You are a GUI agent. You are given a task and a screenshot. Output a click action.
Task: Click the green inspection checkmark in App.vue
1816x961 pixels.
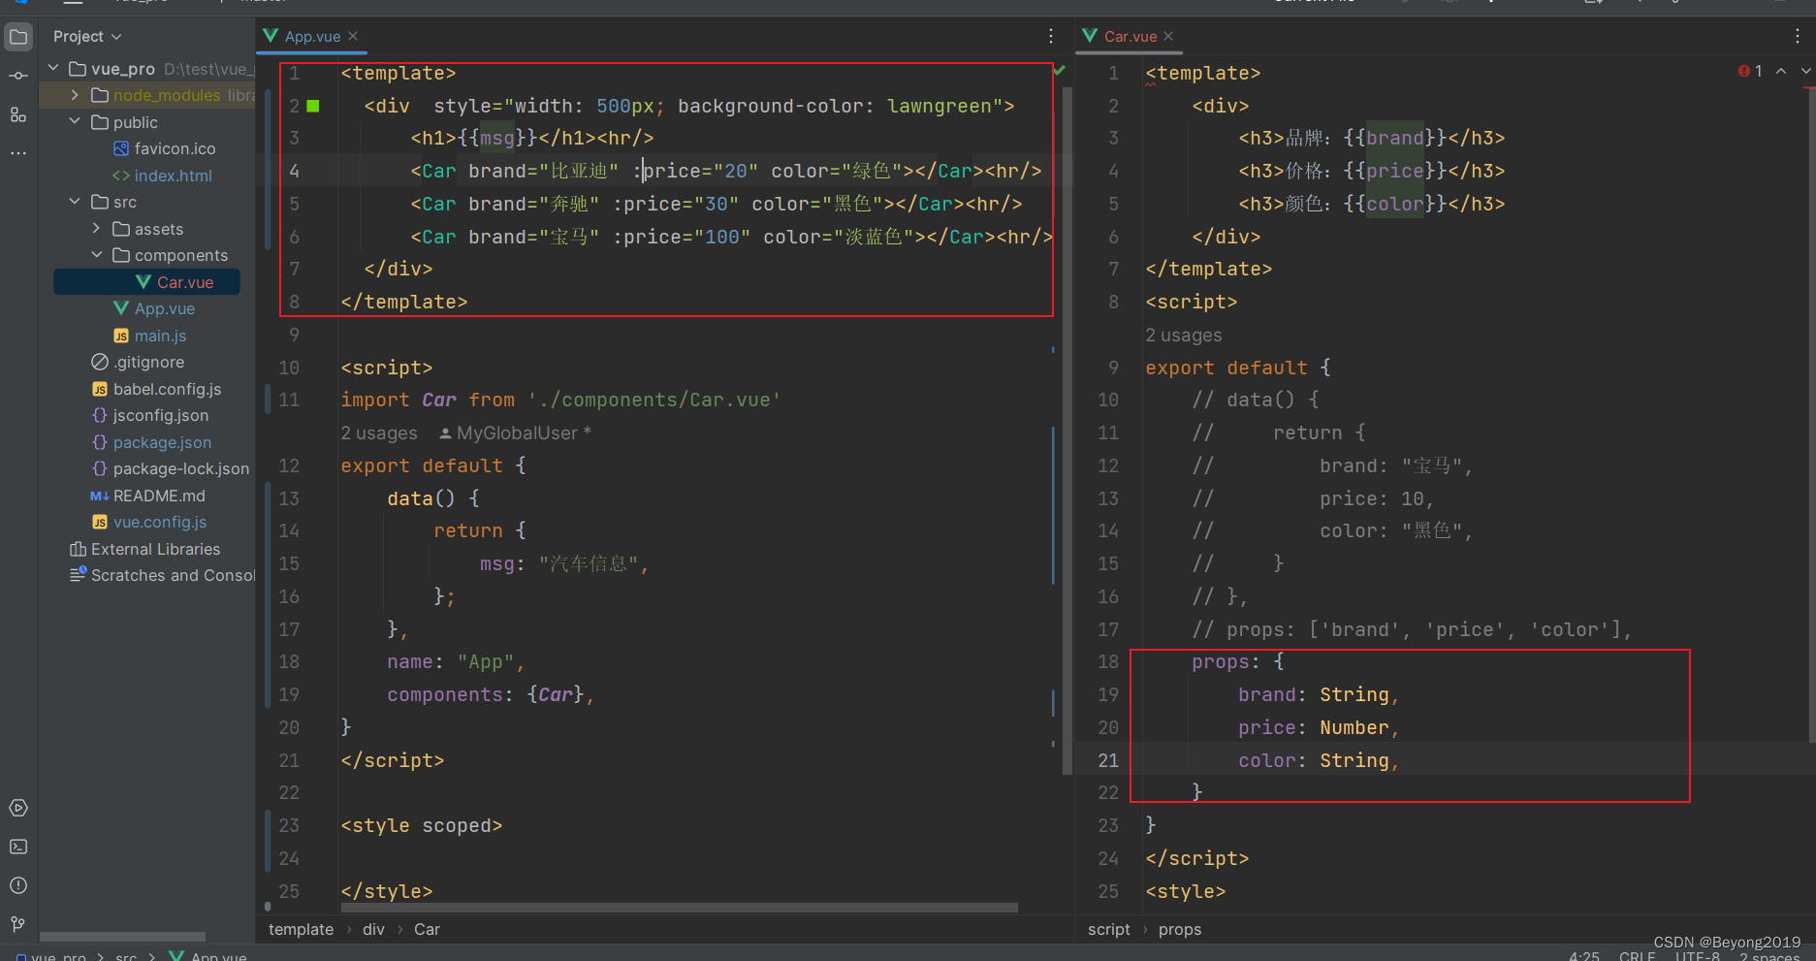click(1060, 71)
